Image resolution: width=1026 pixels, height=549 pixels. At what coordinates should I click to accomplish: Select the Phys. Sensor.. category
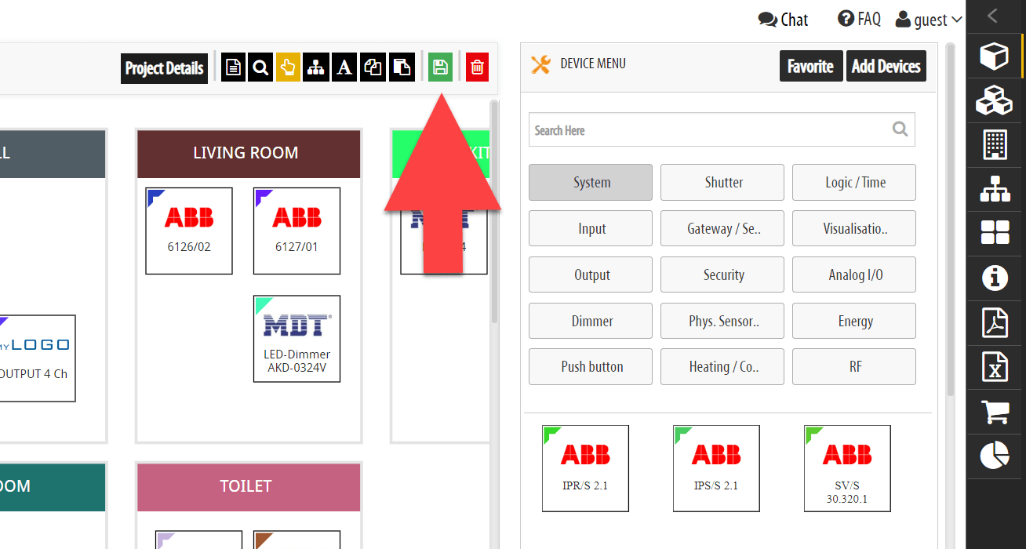[x=722, y=321]
